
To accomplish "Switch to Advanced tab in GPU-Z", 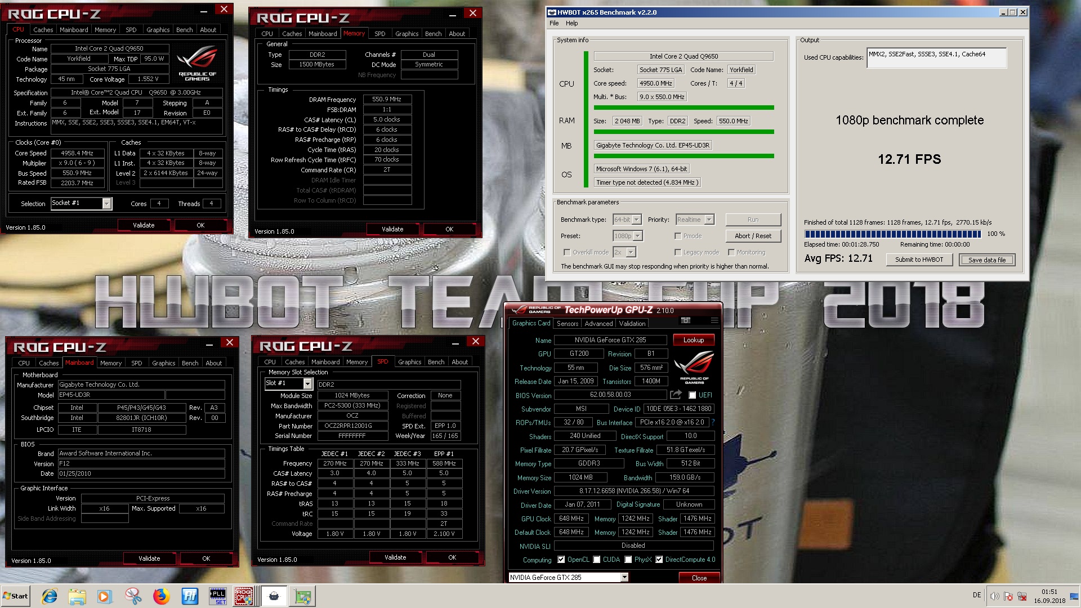I will click(598, 324).
